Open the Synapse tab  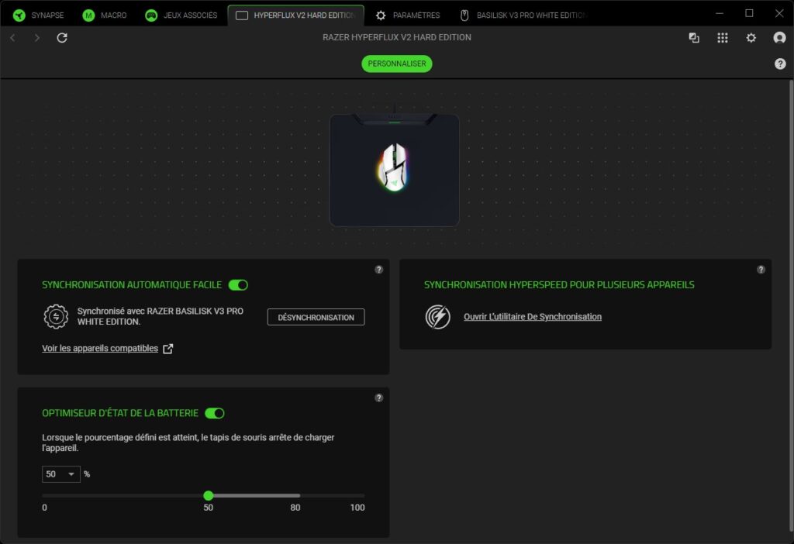[x=39, y=15]
